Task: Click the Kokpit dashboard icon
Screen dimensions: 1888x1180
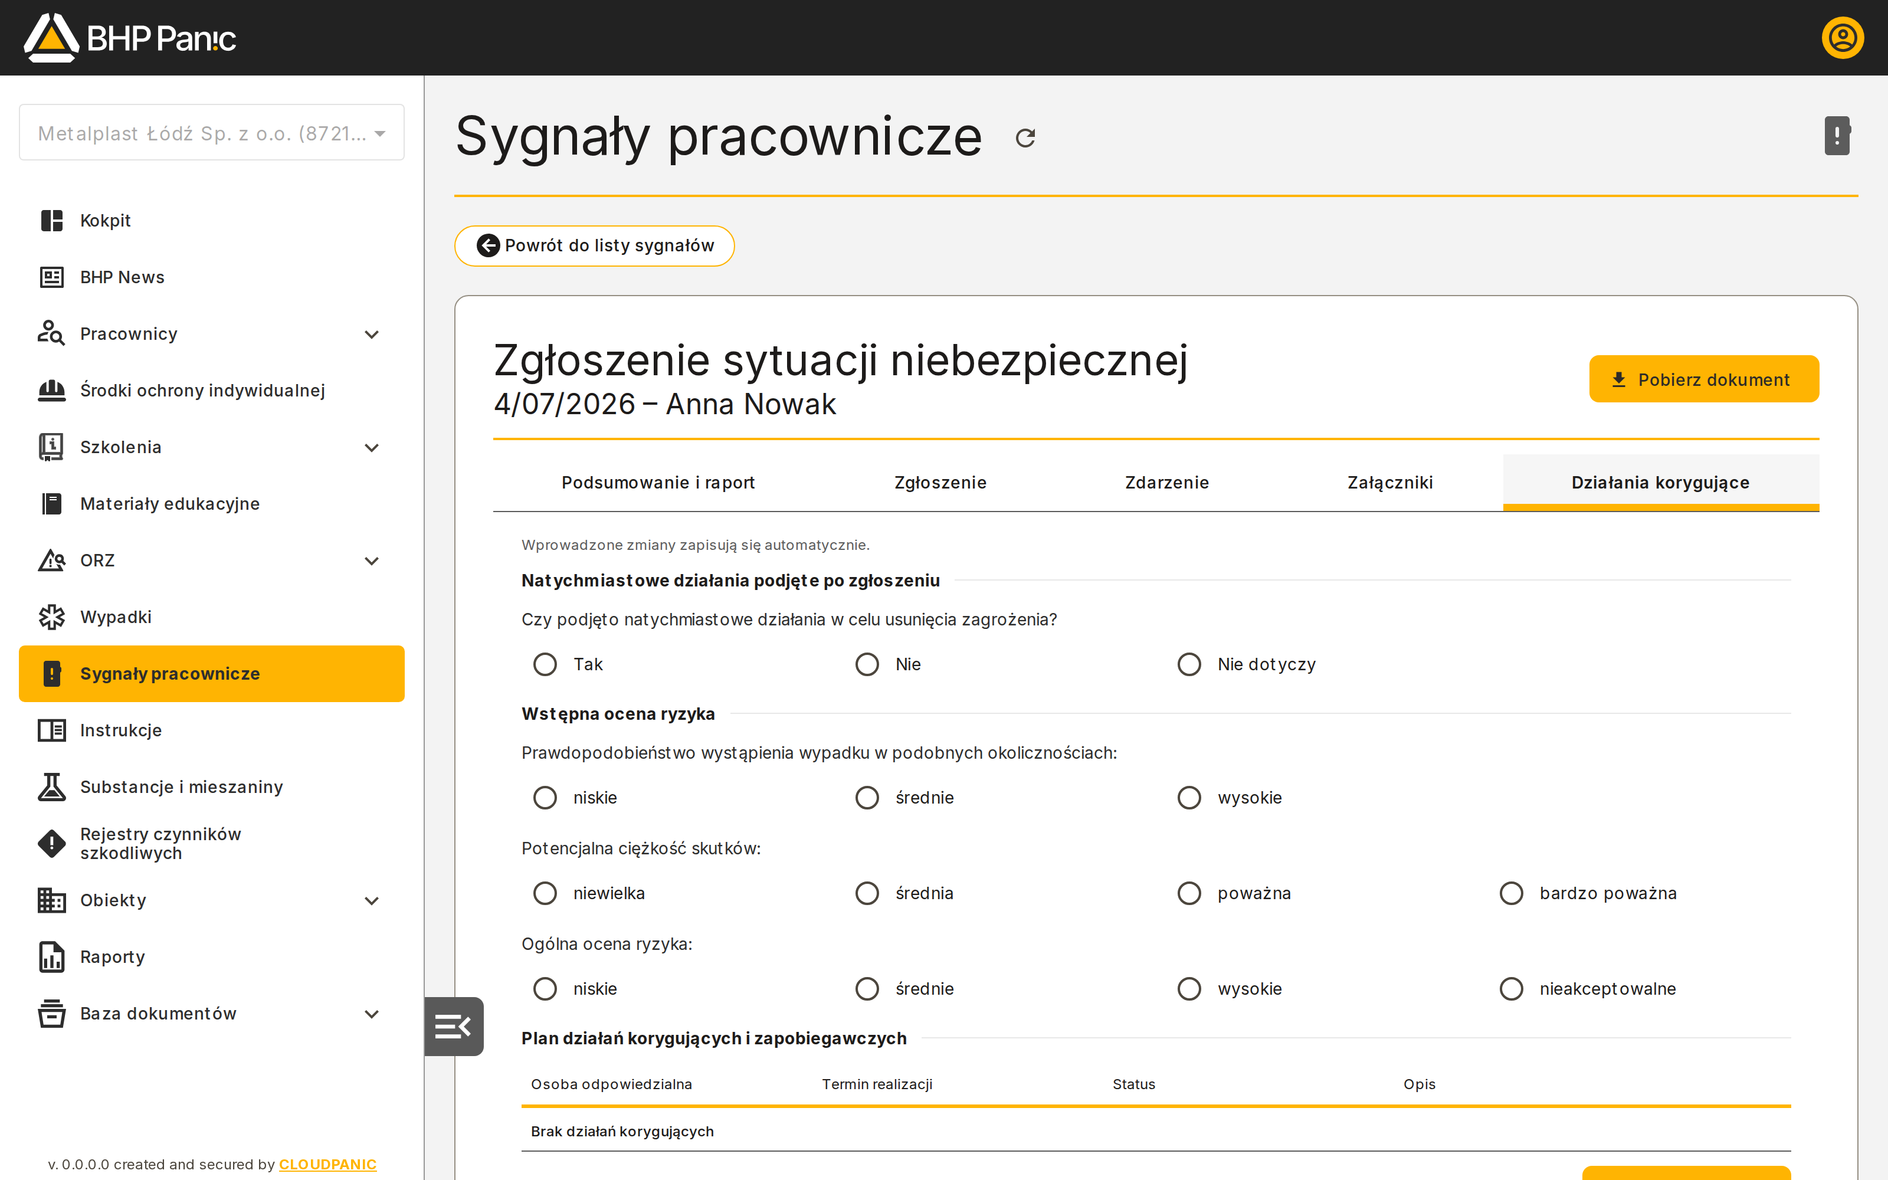Action: click(x=51, y=221)
